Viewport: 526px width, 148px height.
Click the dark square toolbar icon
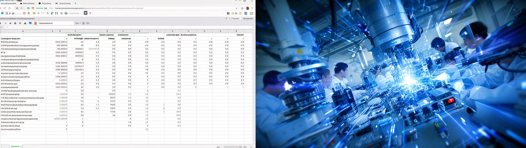(x=86, y=13)
